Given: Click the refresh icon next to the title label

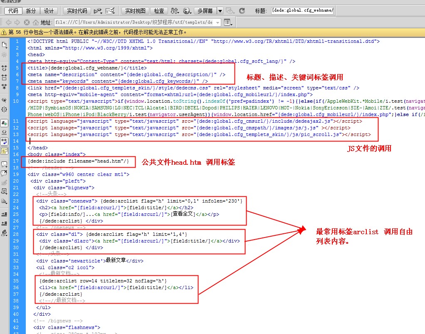Looking at the screenshot, I should click(x=241, y=11).
